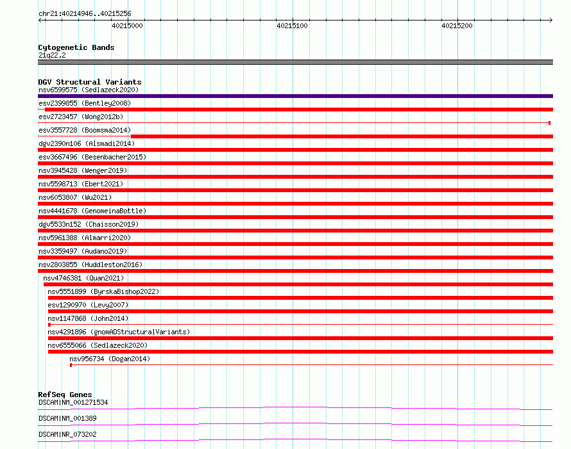Click the magenta intron line of DSCAM|NR_073202

coord(295,439)
